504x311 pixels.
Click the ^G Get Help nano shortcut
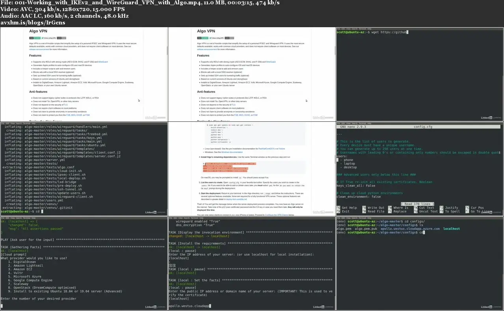(347, 208)
